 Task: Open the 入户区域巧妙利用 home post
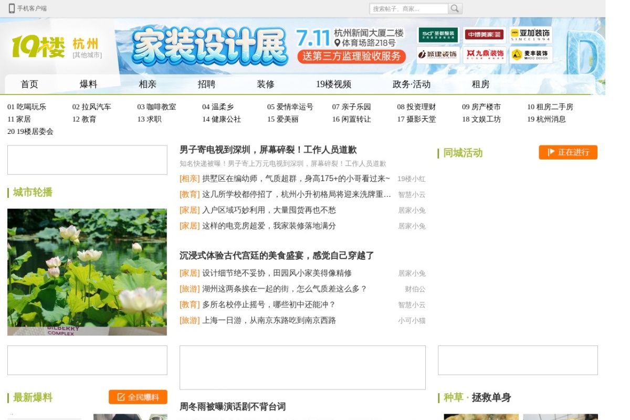[269, 211]
